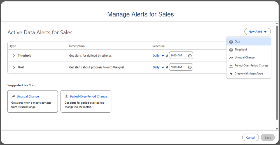Click the Goal target icon in menu
The width and height of the screenshot is (280, 145).
231,42
